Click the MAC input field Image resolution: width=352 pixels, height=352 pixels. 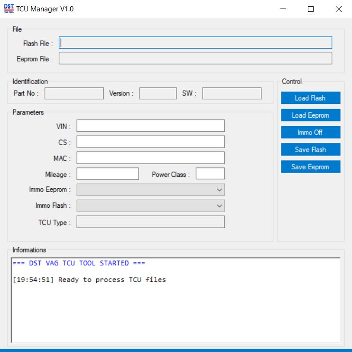(151, 157)
